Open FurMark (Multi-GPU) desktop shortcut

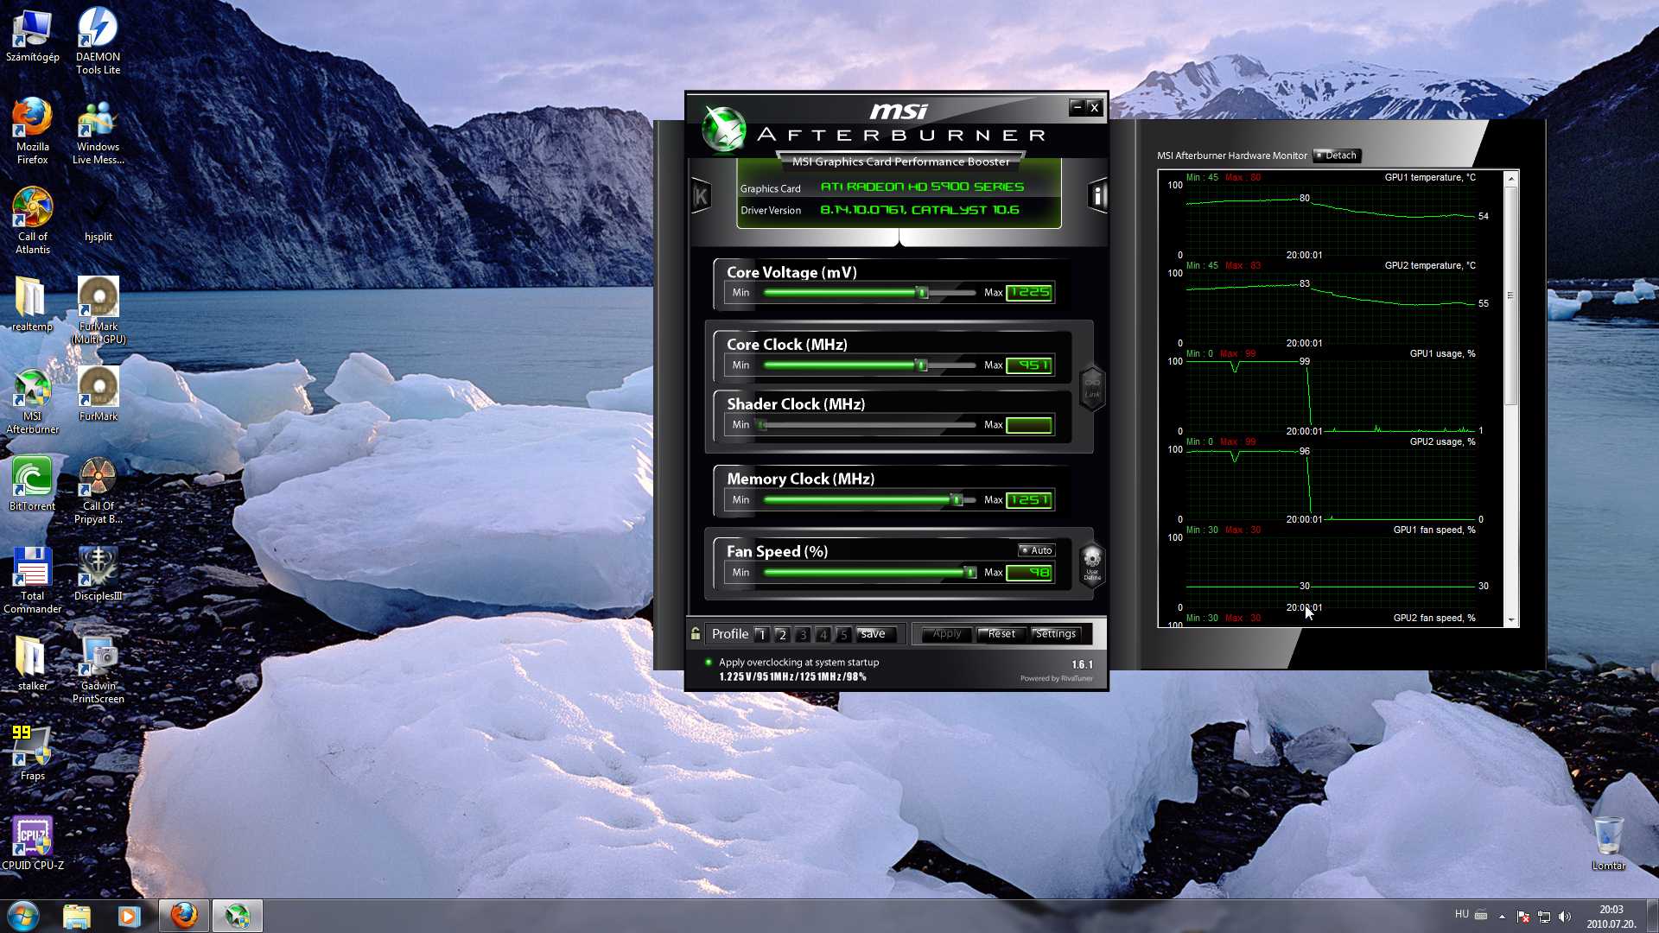click(98, 311)
